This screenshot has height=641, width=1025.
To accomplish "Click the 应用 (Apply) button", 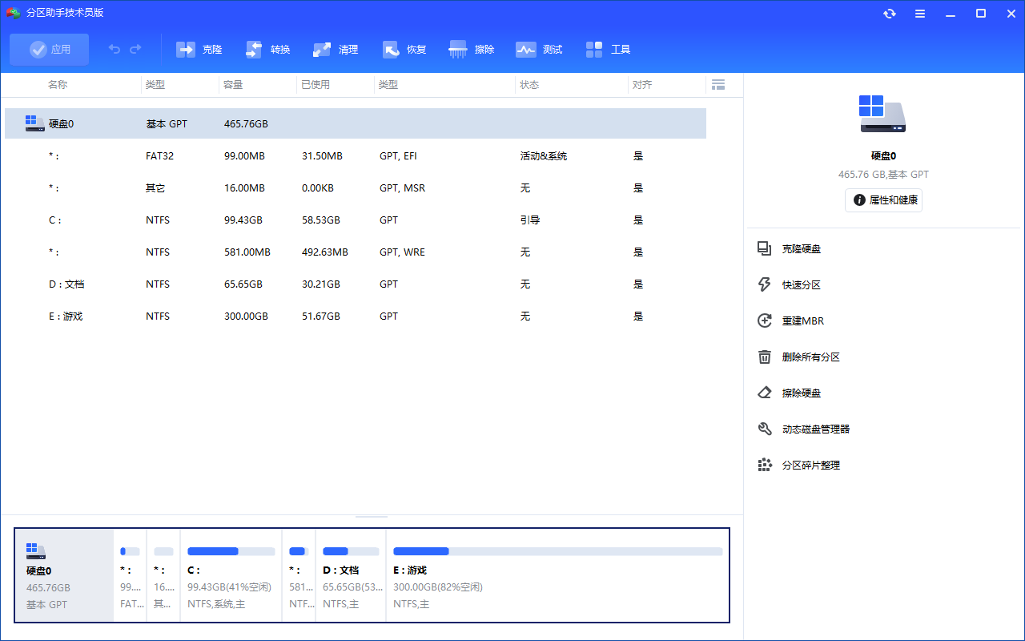I will [x=49, y=49].
